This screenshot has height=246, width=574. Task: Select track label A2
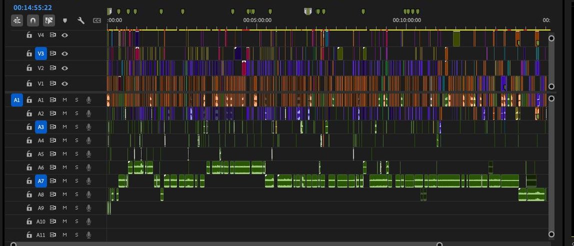(x=41, y=113)
